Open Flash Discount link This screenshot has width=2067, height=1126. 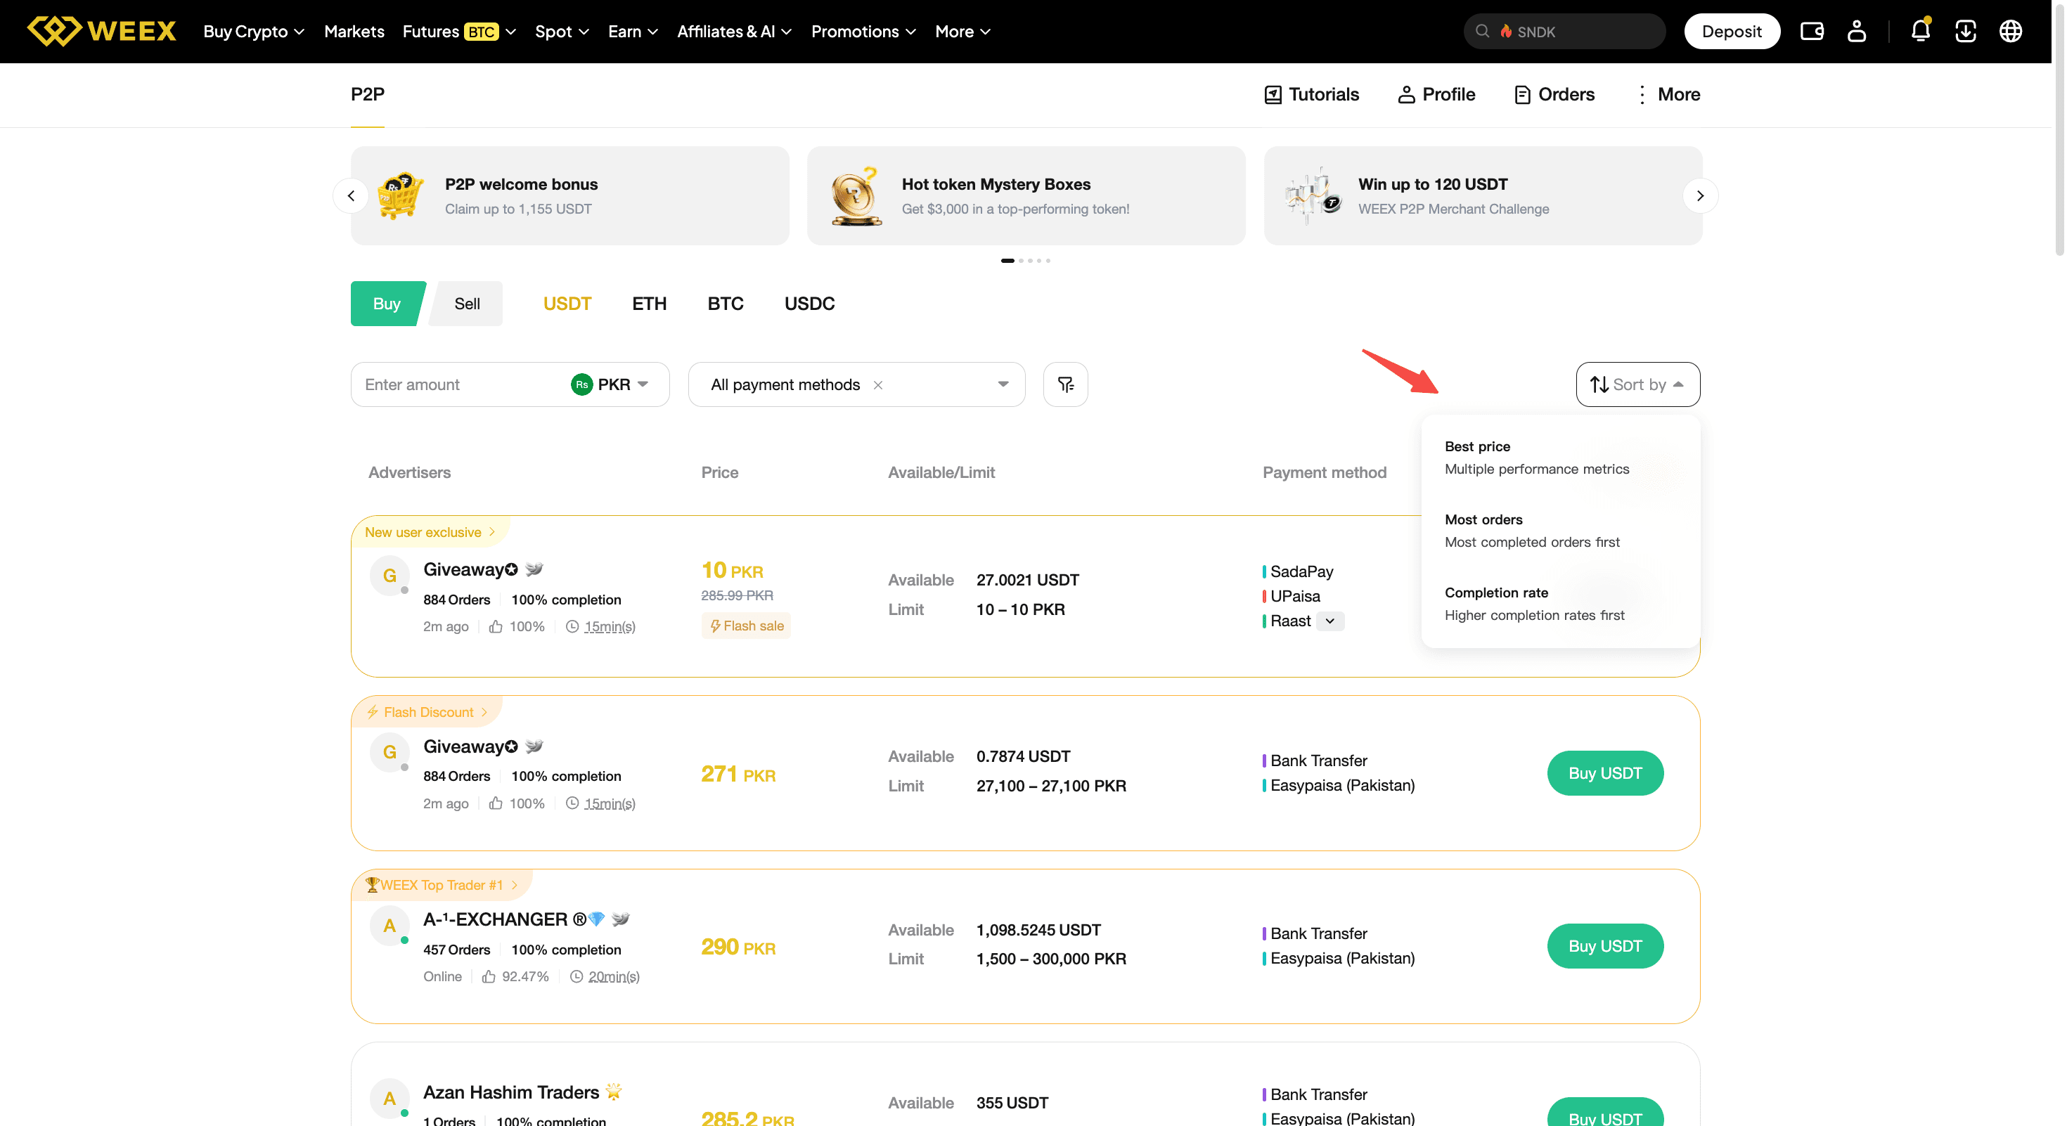[x=427, y=711]
